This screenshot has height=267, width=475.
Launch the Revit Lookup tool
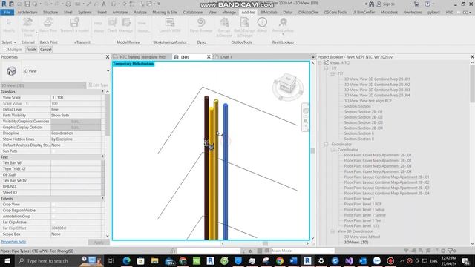click(x=283, y=25)
